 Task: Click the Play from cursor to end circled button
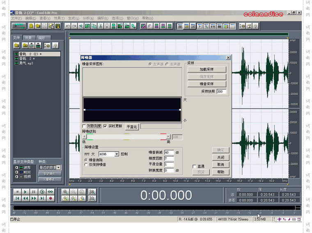pos(42,192)
